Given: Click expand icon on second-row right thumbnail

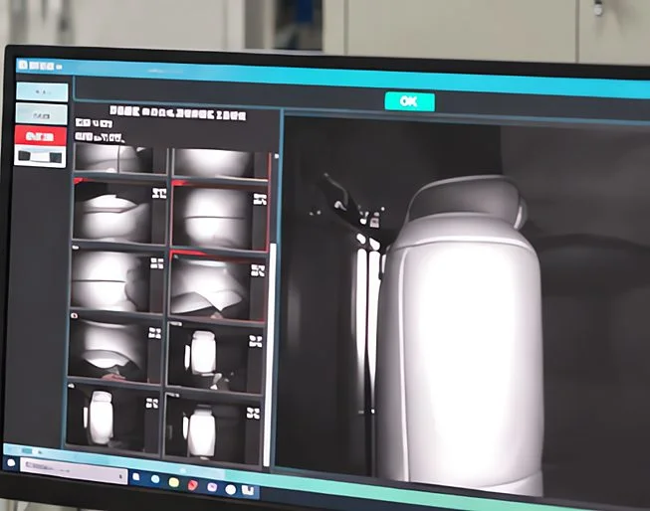Looking at the screenshot, I should tap(260, 199).
